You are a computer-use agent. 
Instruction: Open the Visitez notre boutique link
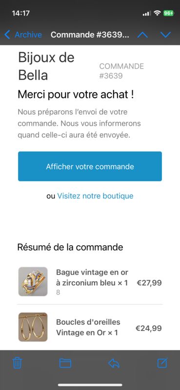coord(95,196)
